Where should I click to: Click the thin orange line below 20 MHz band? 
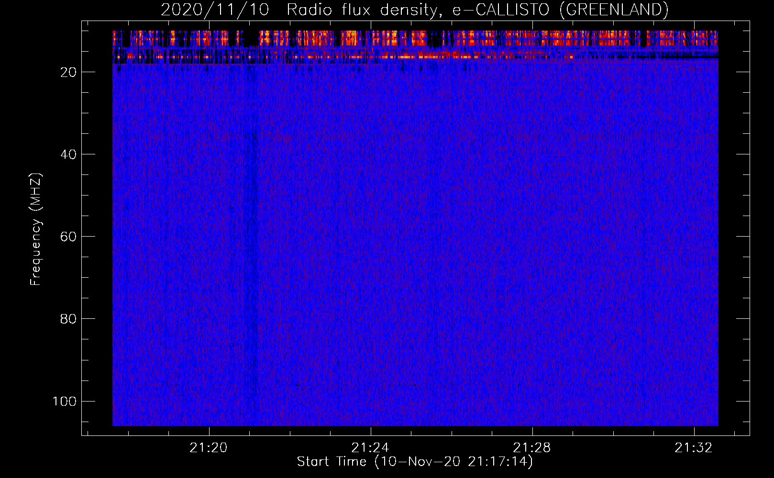pyautogui.click(x=415, y=57)
